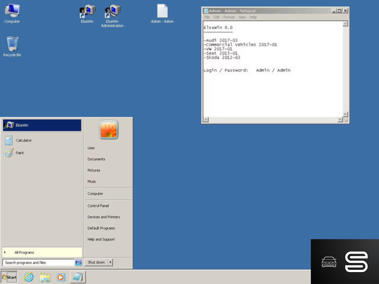Expand All Programs in Start menu
This screenshot has height=284, width=379.
tap(24, 252)
